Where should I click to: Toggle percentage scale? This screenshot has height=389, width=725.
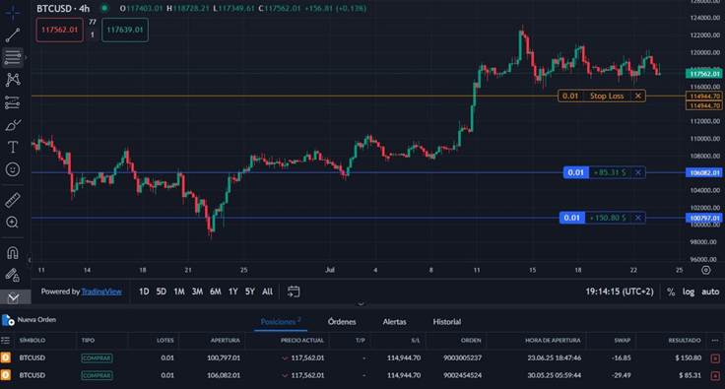point(671,292)
